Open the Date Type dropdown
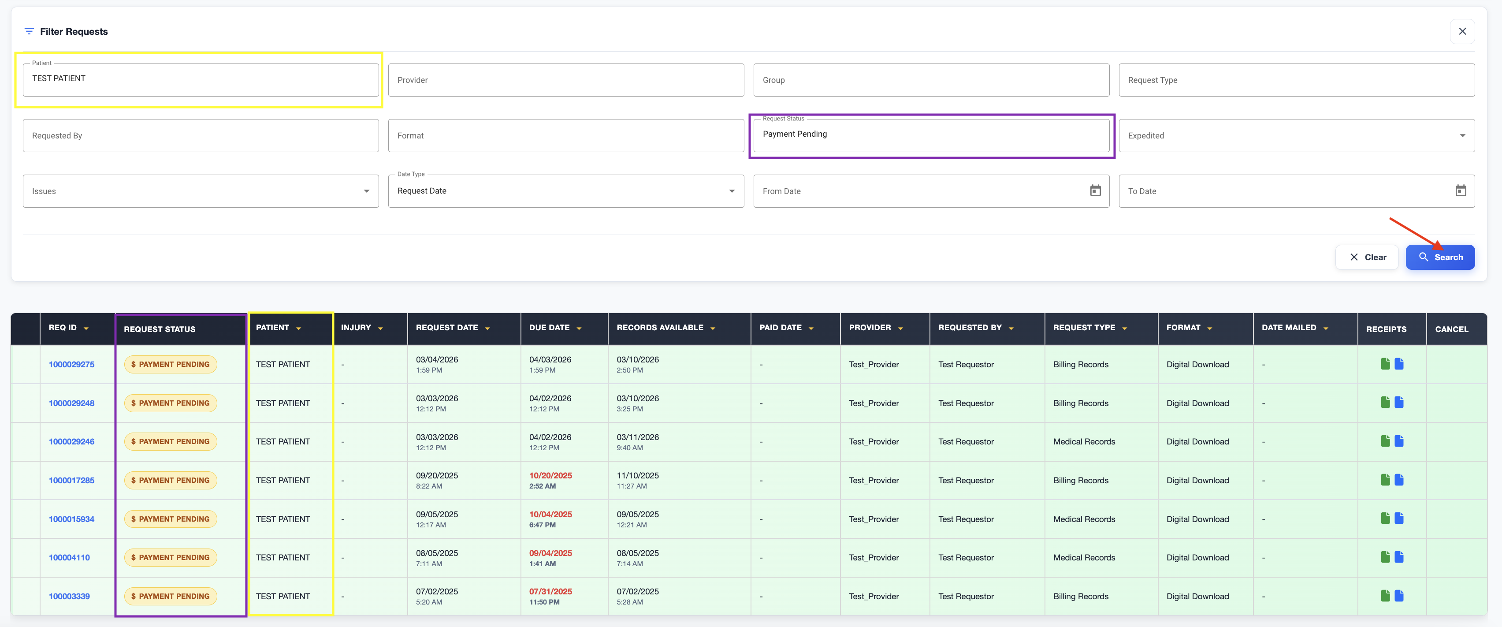The height and width of the screenshot is (627, 1502). [x=731, y=191]
